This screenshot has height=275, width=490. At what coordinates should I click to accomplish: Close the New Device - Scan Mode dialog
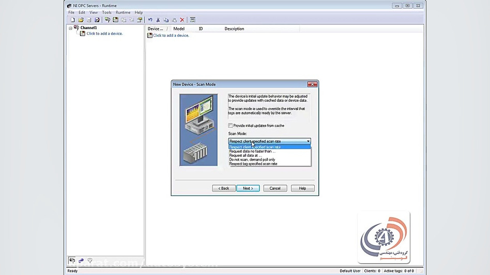pyautogui.click(x=312, y=84)
